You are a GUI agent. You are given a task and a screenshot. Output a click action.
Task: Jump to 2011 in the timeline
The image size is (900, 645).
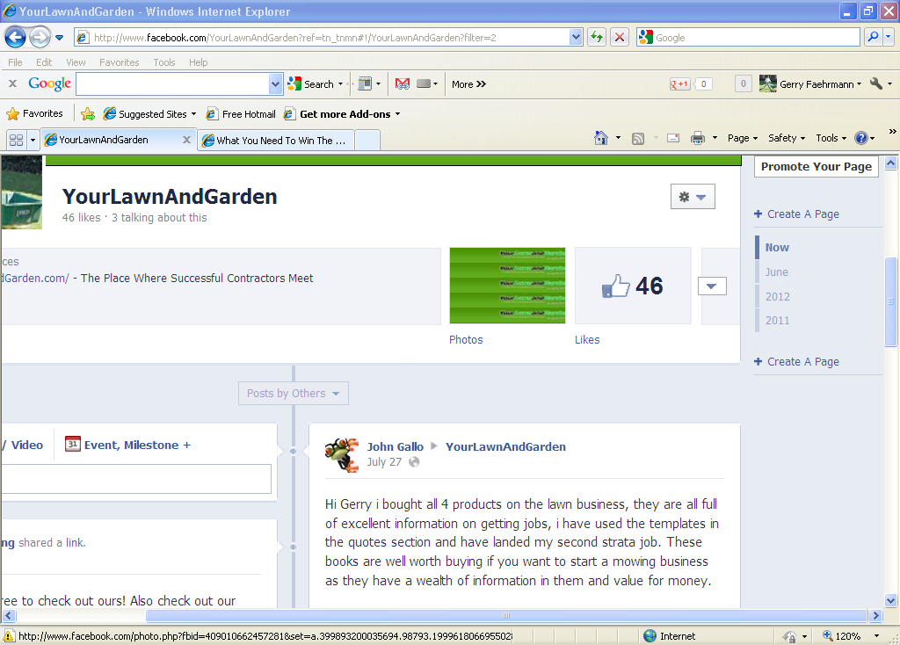tap(777, 320)
